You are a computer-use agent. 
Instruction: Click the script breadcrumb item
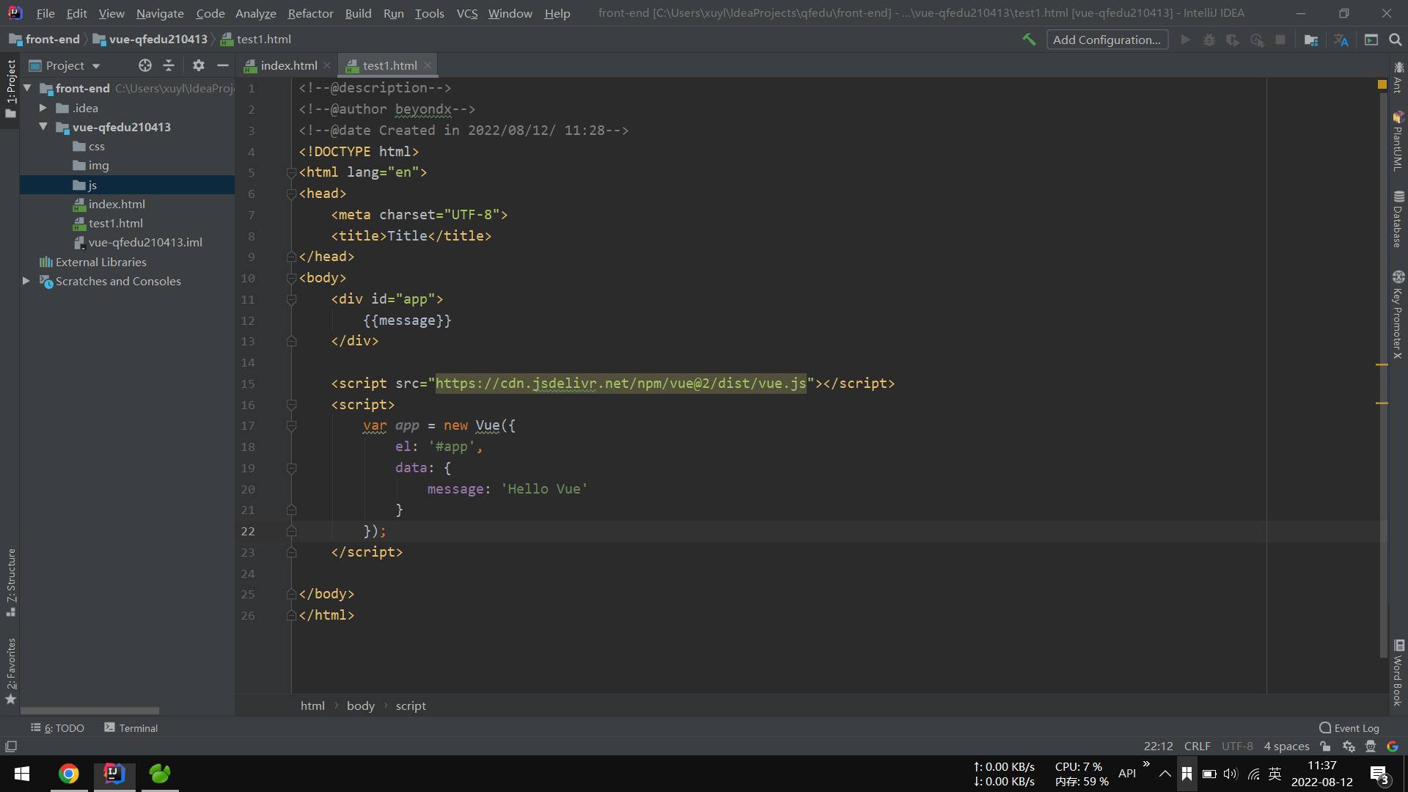[x=411, y=705]
